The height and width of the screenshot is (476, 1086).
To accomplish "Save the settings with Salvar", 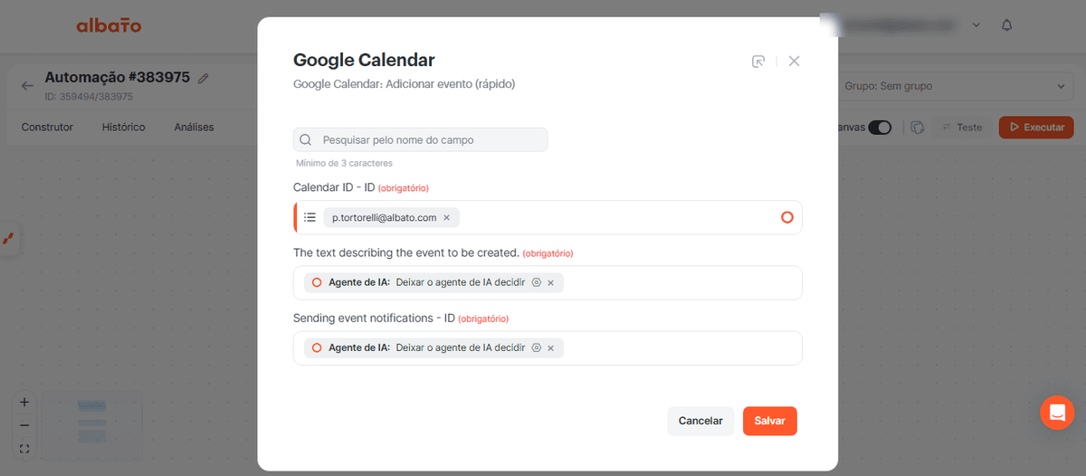I will click(x=770, y=421).
